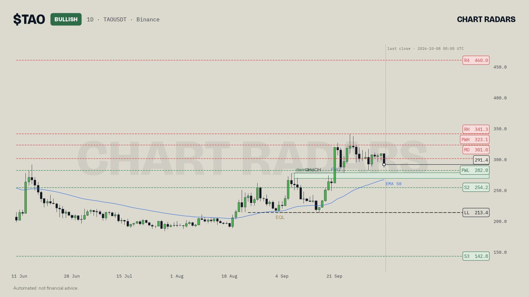
Task: Click the 11 Jun date label
Action: (20, 276)
